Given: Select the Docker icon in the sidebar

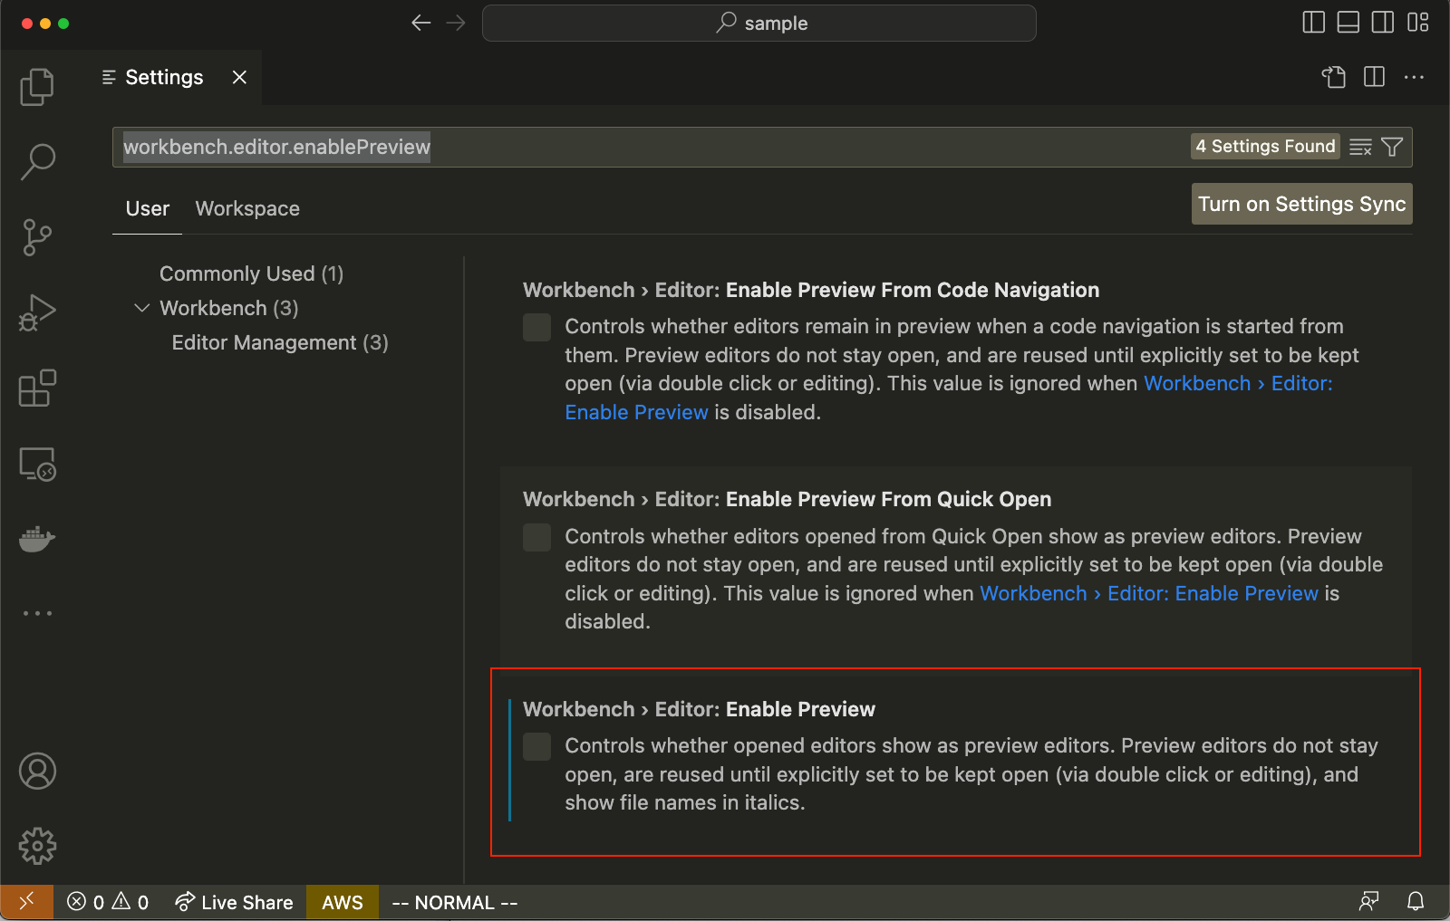Looking at the screenshot, I should coord(37,539).
